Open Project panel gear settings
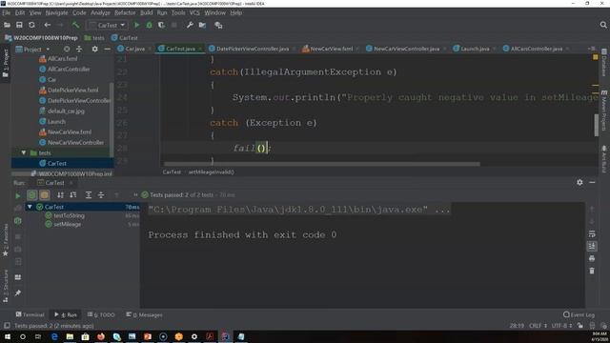The image size is (610, 343). coord(94,49)
